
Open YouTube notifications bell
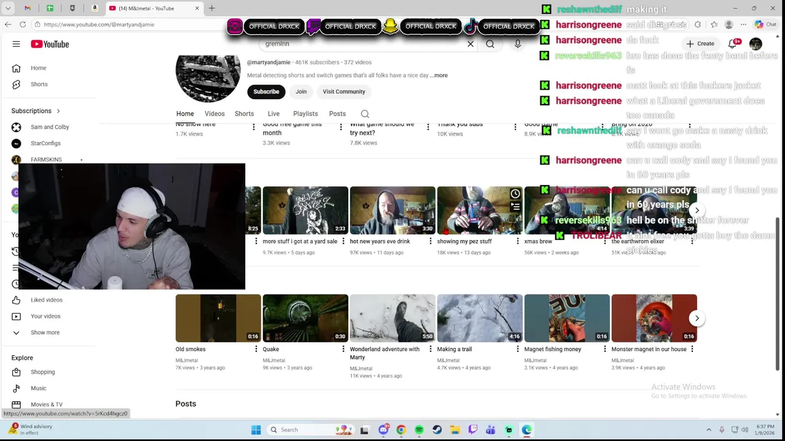(732, 44)
